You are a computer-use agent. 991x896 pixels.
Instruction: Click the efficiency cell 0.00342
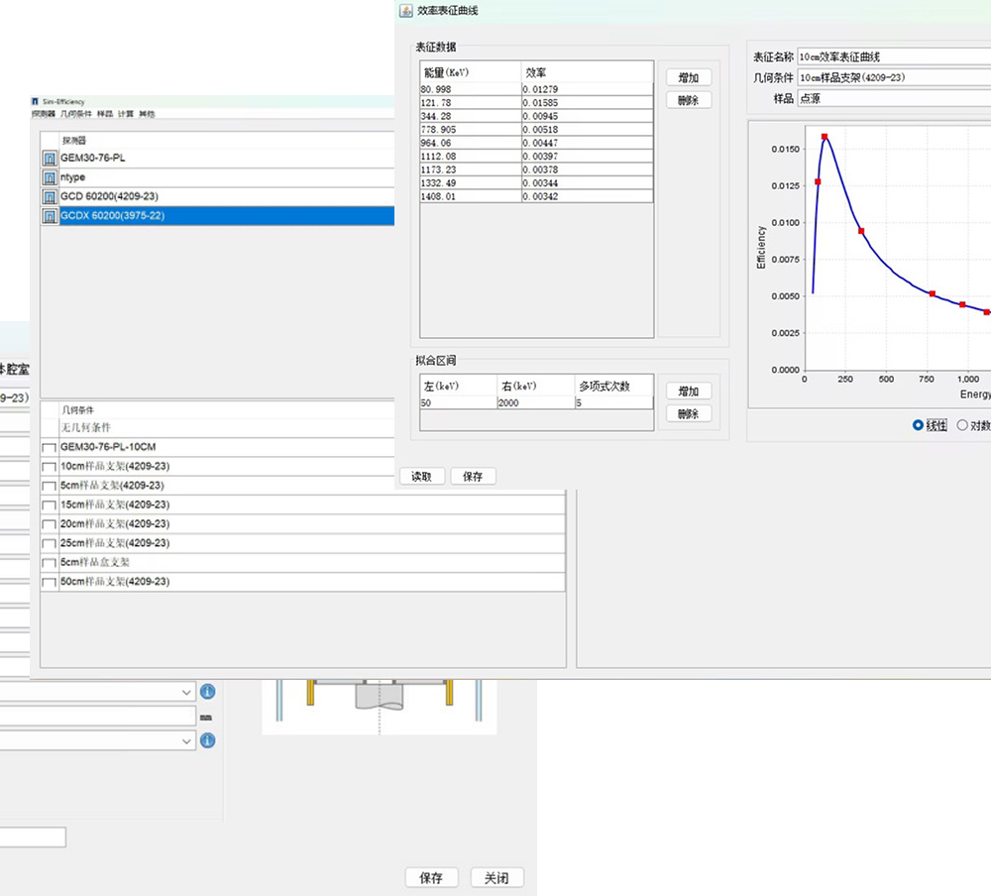point(587,196)
